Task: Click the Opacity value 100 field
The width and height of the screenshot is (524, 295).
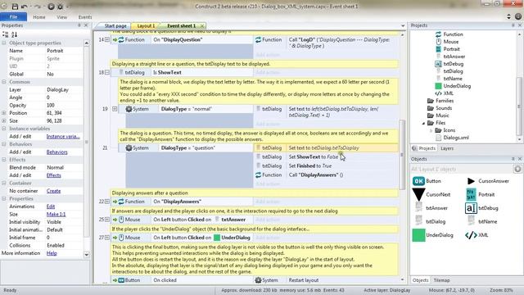Action: 64,106
